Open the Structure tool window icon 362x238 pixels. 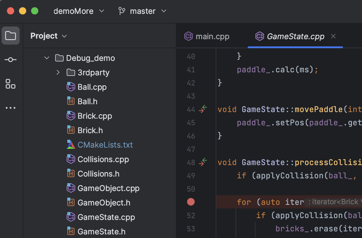point(11,84)
